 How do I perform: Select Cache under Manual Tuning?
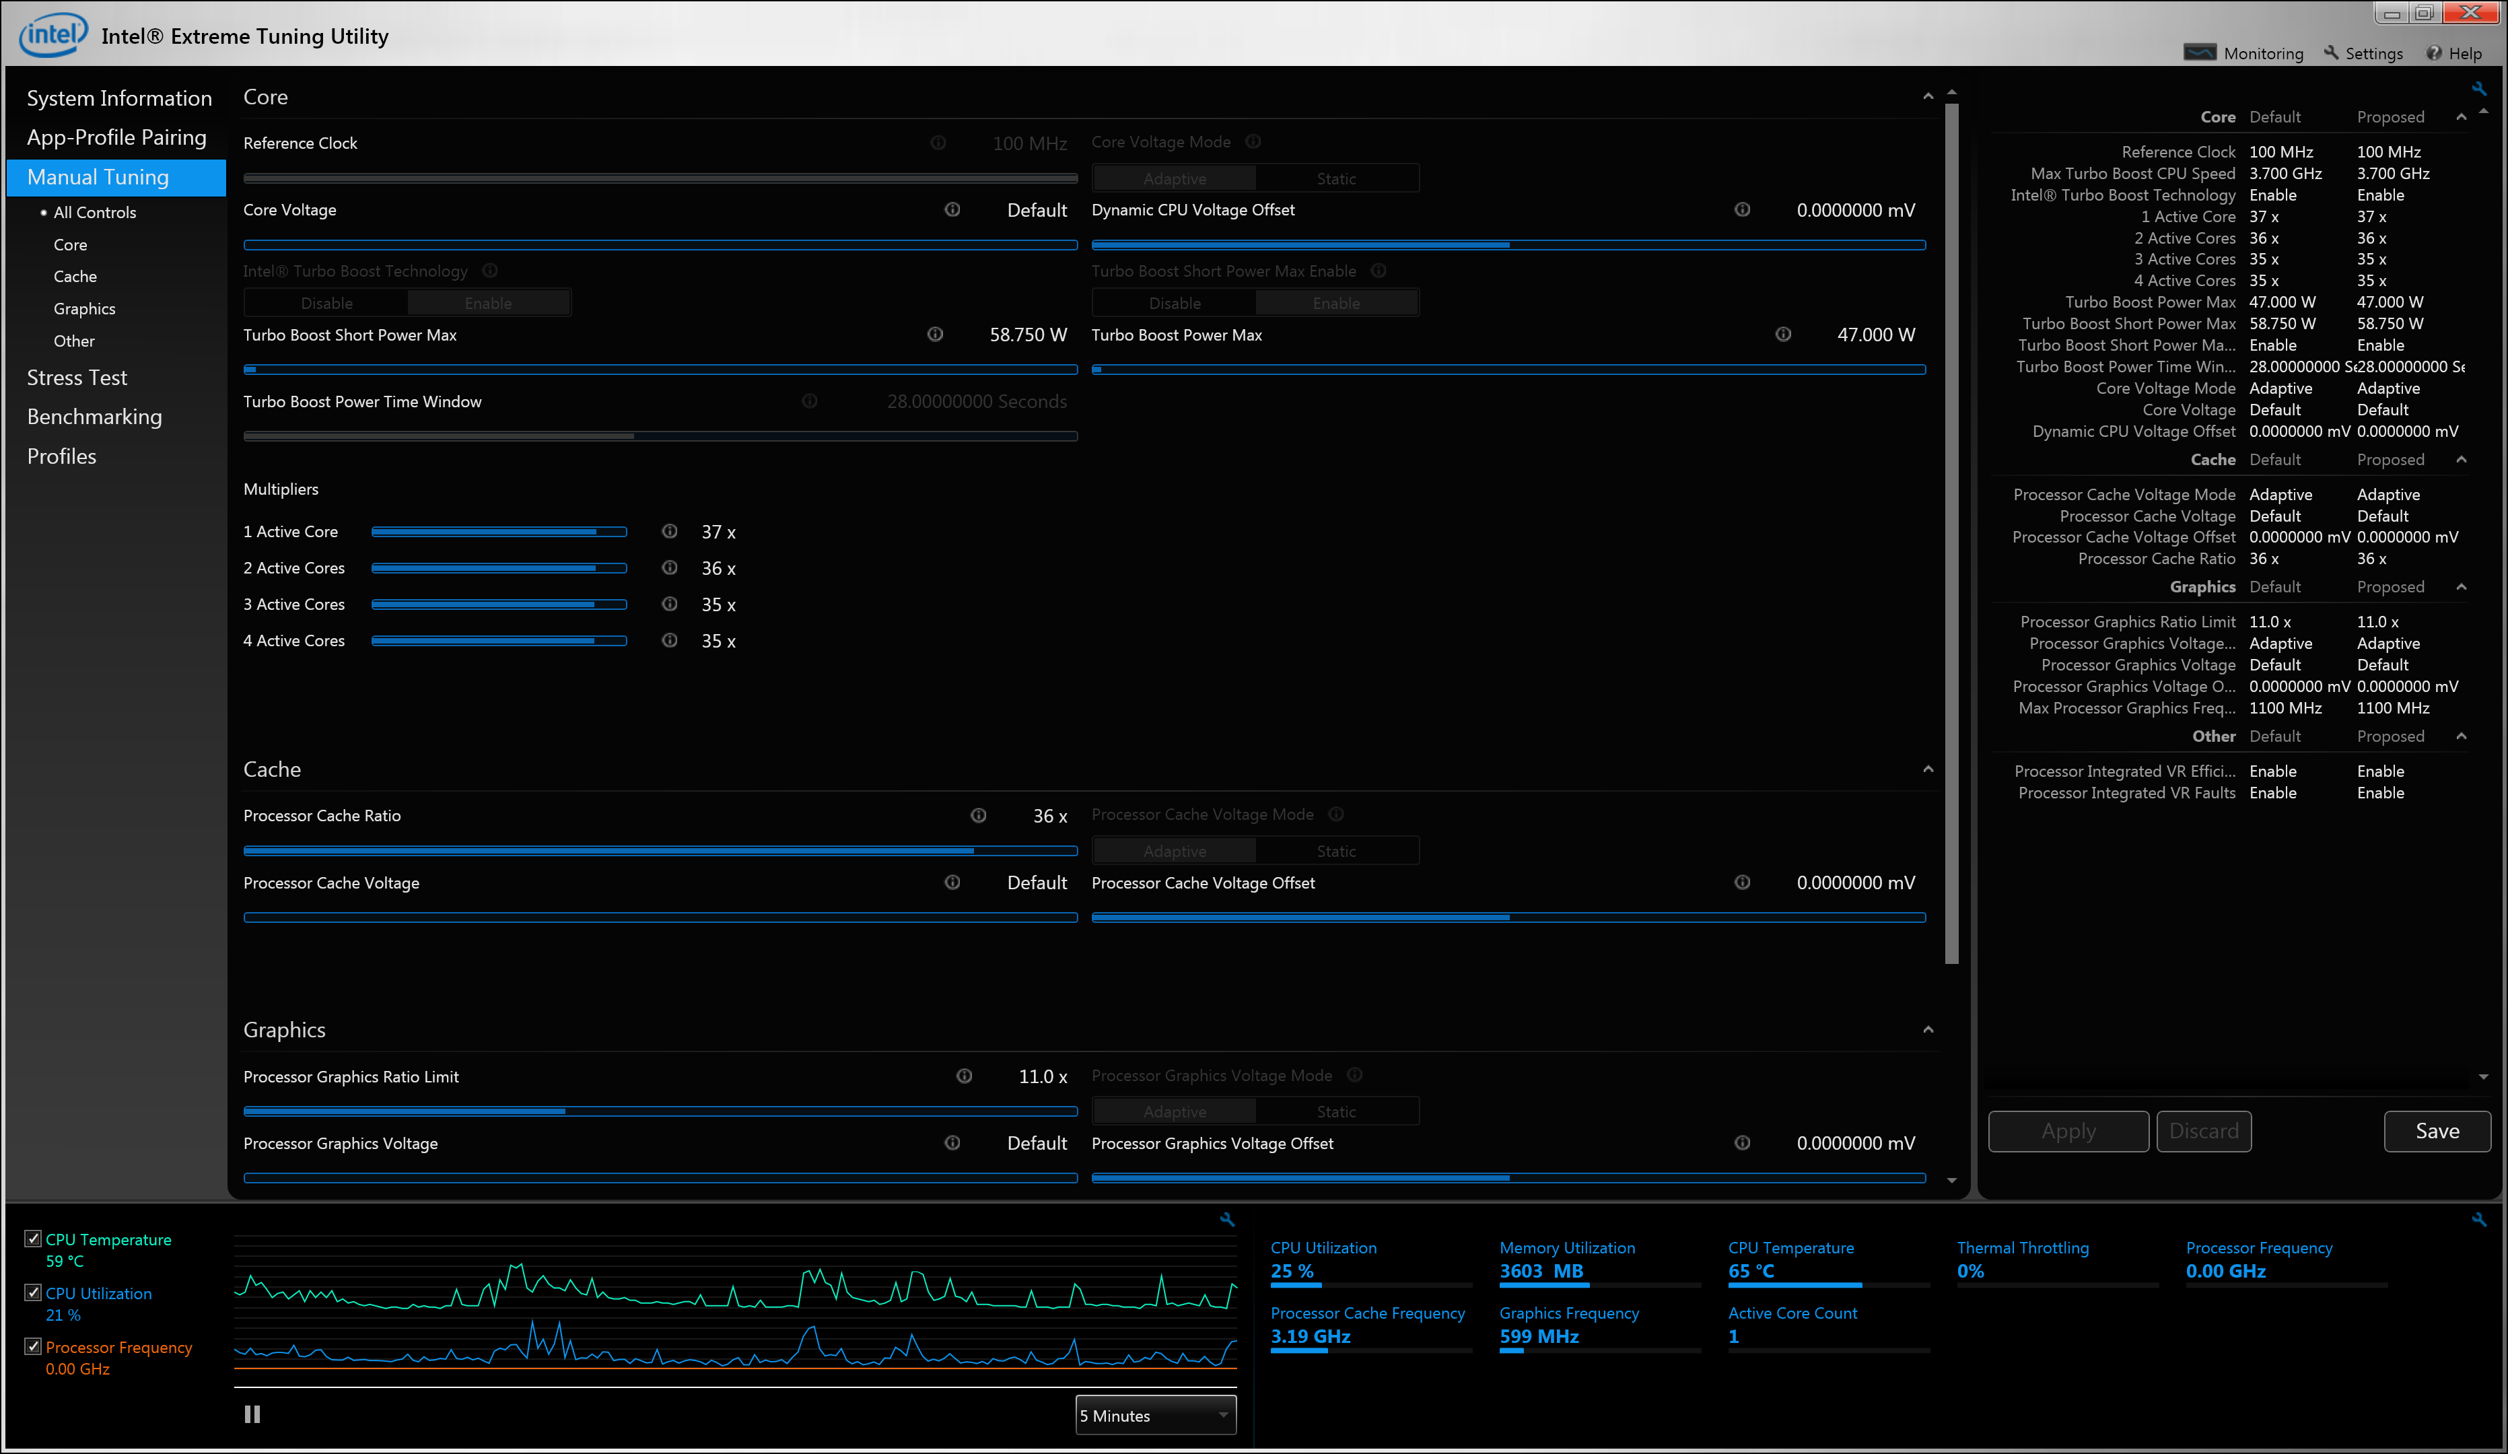tap(75, 276)
